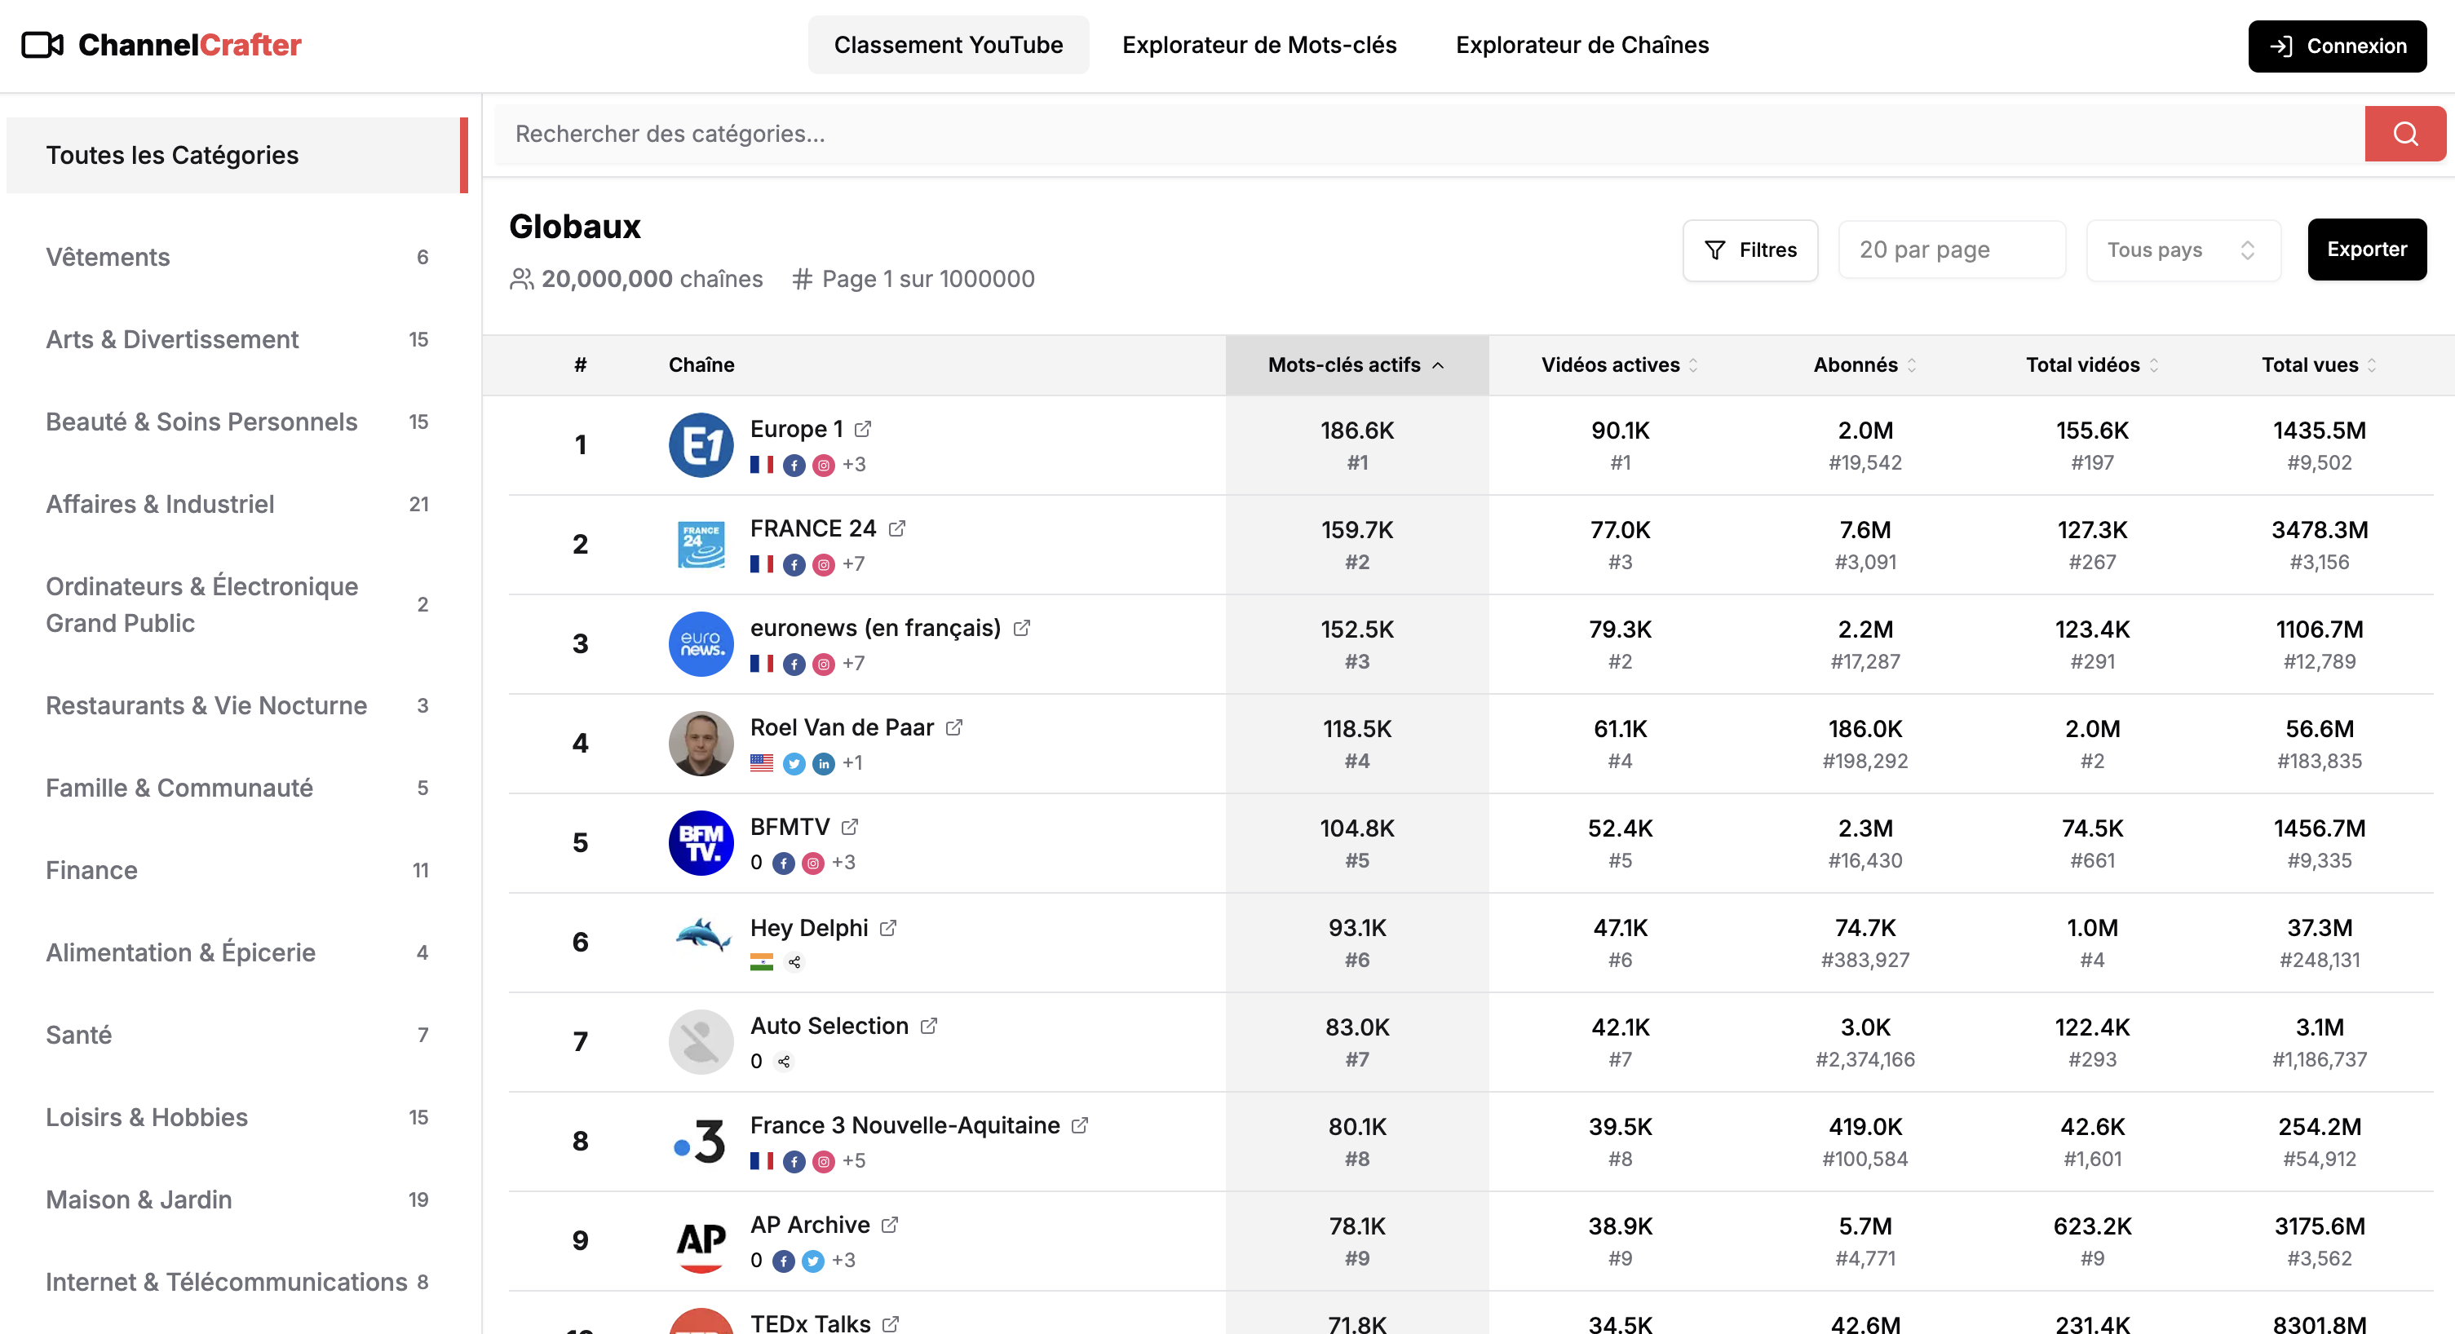Click the ChannelCrafter camera logo icon

[x=42, y=45]
